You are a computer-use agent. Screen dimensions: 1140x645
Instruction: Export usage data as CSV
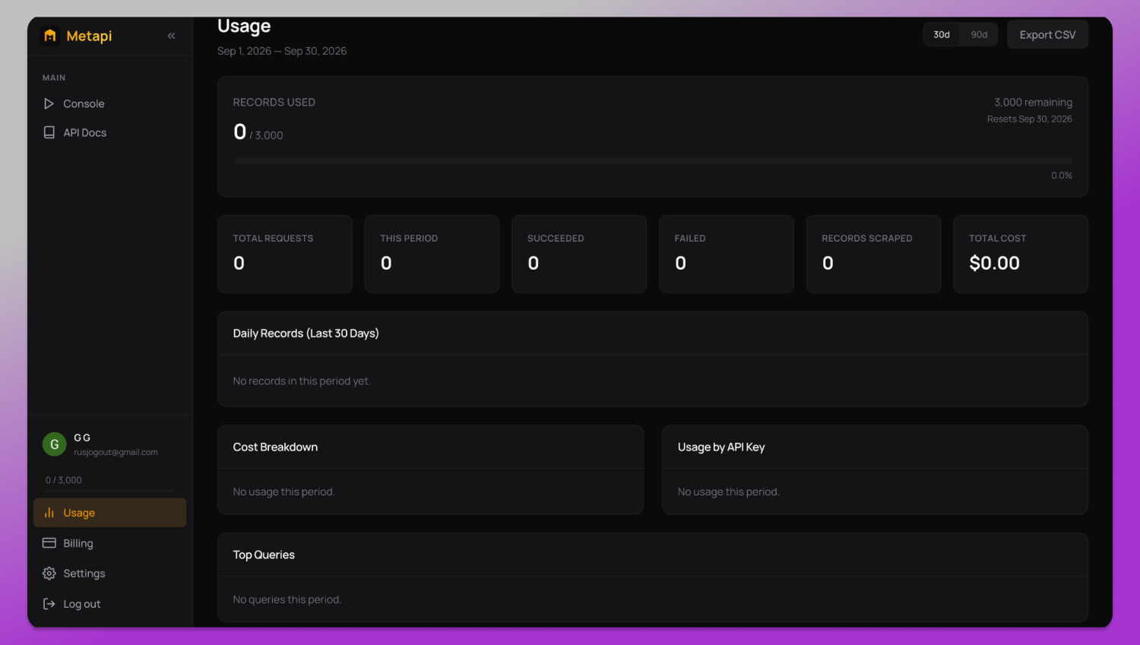(x=1047, y=35)
